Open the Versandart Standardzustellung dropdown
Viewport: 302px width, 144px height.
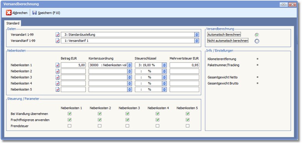(x=197, y=35)
